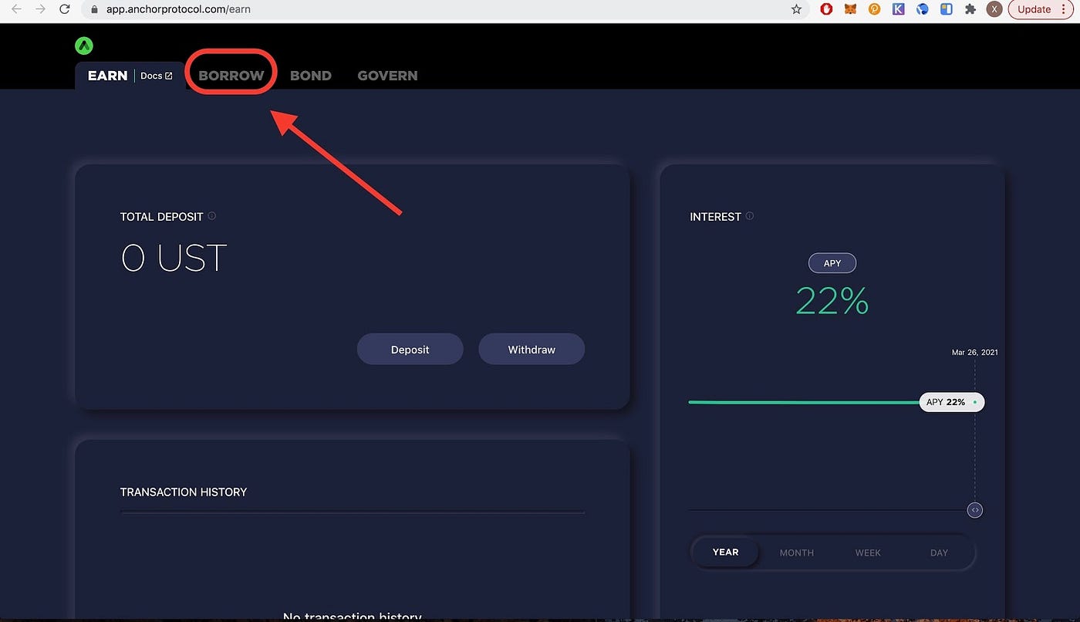Go to the BORROW tab
Image resolution: width=1080 pixels, height=622 pixels.
(231, 75)
